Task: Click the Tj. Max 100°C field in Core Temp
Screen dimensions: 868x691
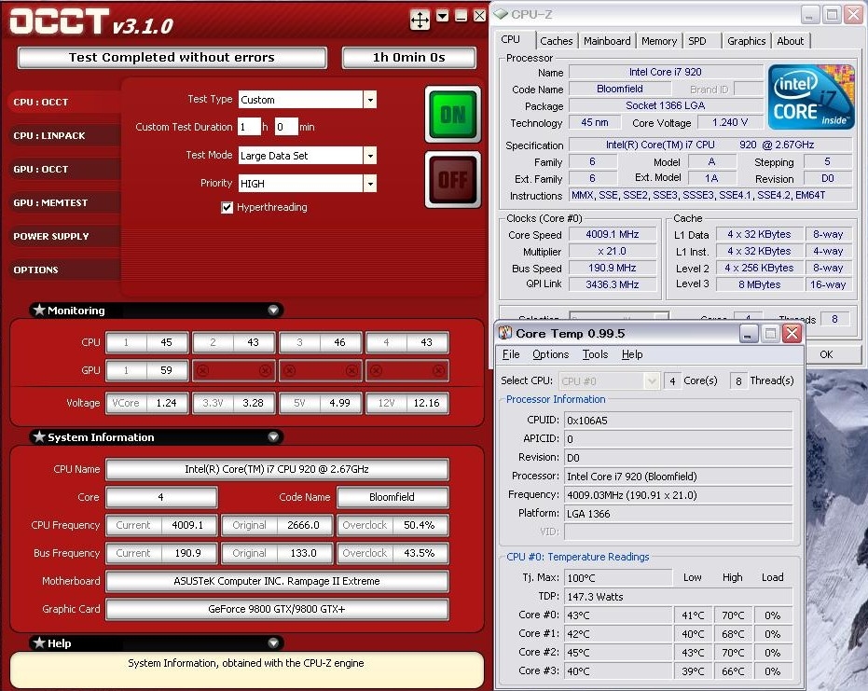Action: click(618, 578)
